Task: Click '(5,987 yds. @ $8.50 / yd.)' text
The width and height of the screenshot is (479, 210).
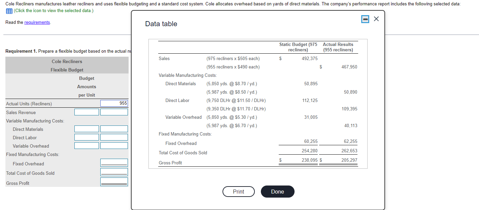Action: 232,92
